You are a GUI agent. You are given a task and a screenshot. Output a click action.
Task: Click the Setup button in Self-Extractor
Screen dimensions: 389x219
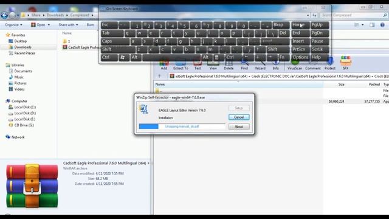tap(239, 108)
